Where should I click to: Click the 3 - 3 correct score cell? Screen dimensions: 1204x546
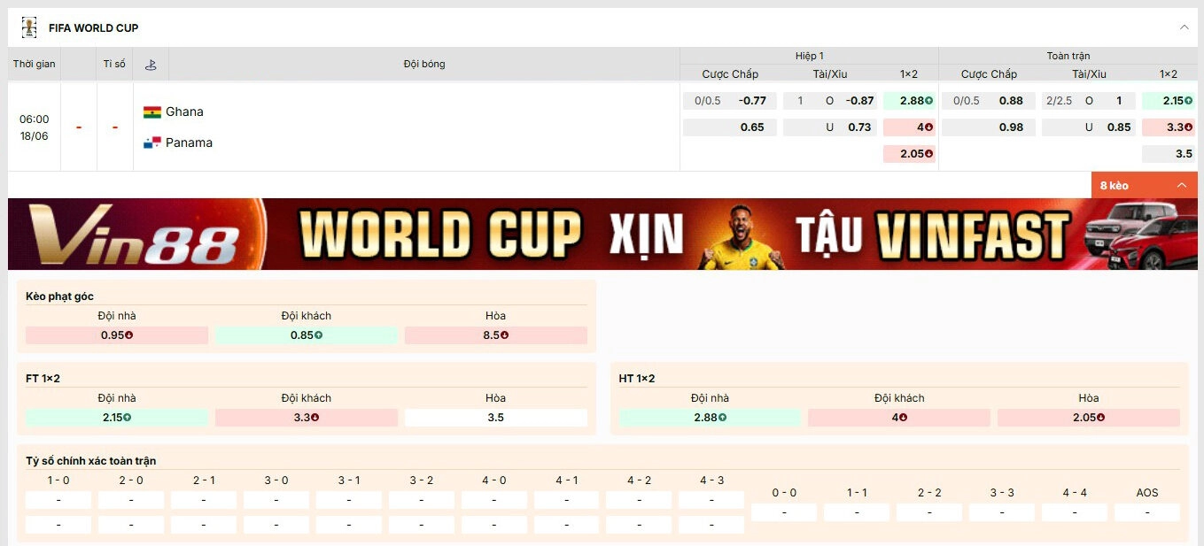[x=1002, y=512]
